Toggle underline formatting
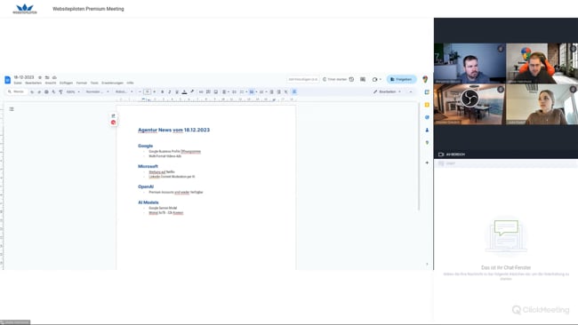This screenshot has height=325, width=578. tap(177, 91)
